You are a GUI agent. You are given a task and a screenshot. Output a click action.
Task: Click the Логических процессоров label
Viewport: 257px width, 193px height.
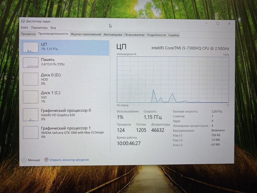(191, 126)
